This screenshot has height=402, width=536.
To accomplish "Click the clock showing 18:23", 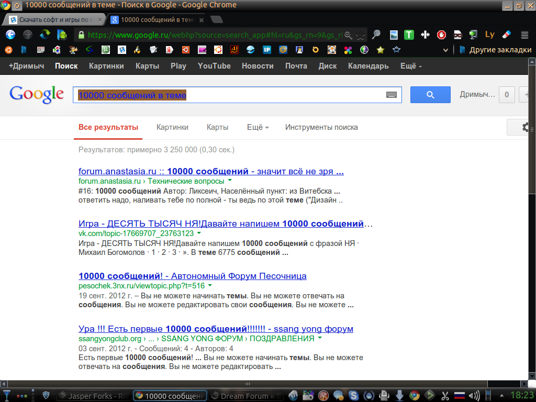I will pos(522,396).
